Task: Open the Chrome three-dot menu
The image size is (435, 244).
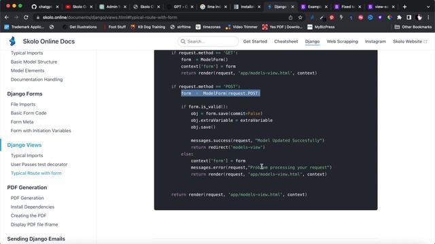Action: point(428,18)
